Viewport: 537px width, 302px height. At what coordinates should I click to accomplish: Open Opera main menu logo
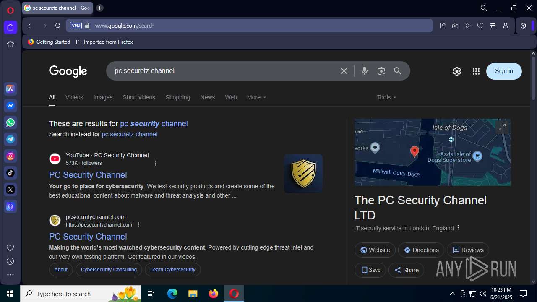10,10
